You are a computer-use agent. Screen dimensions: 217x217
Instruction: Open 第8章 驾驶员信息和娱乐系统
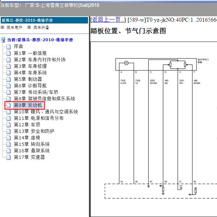tap(45, 99)
